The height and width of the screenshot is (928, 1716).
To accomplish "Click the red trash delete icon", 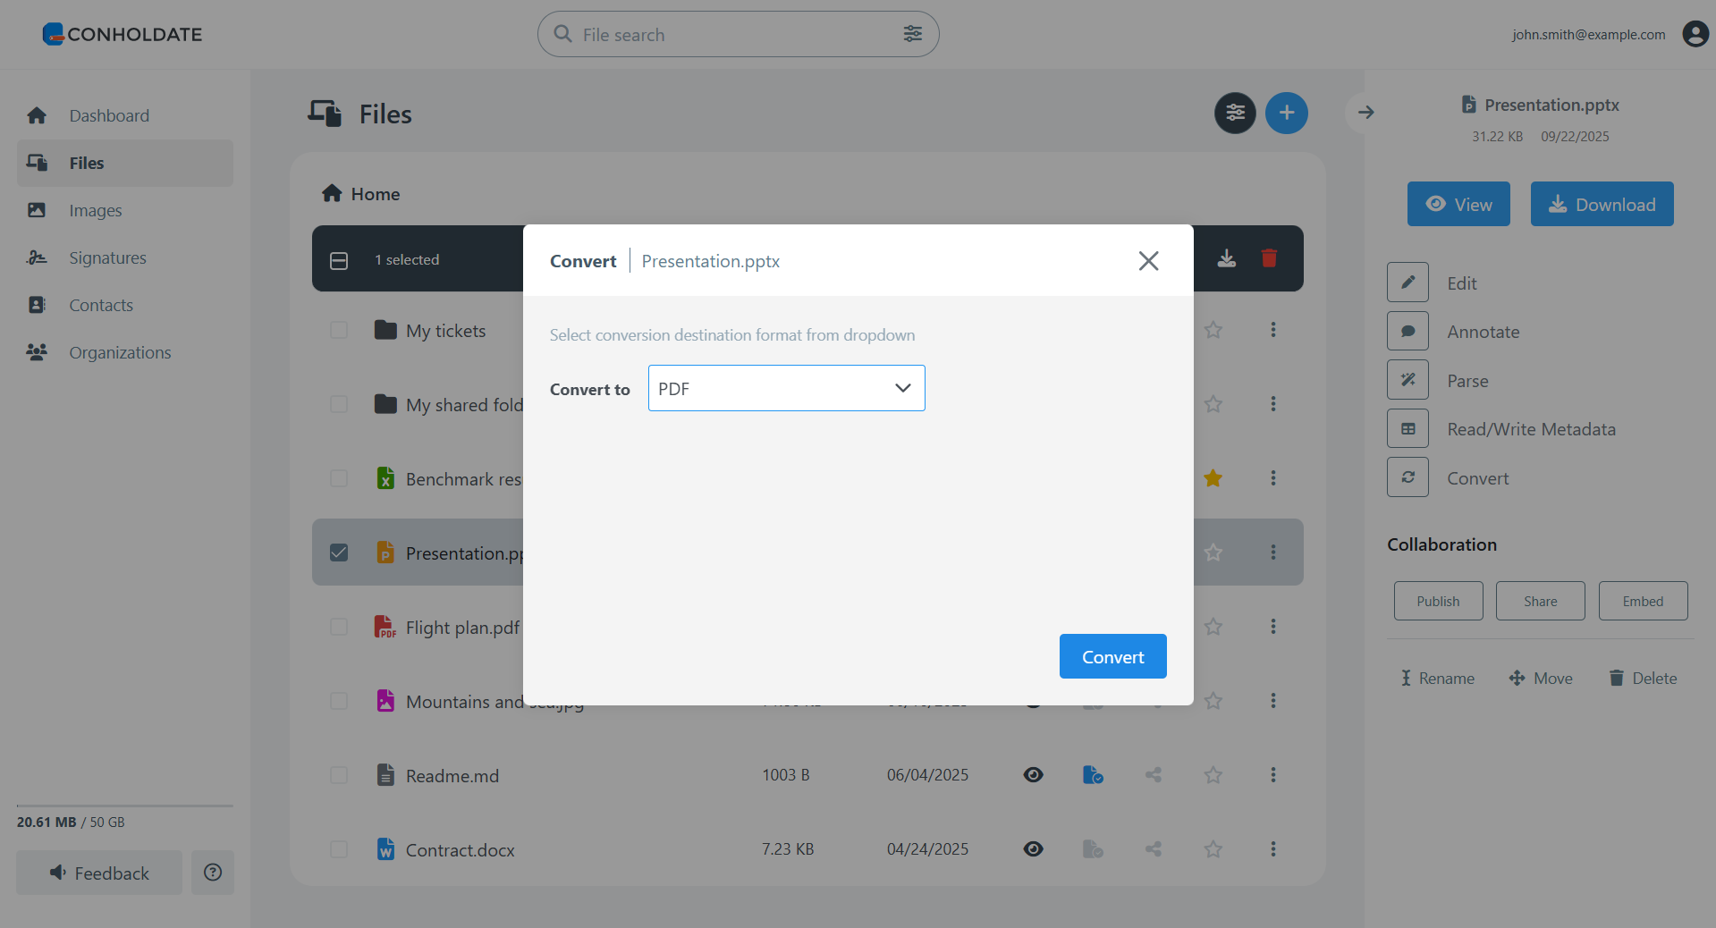I will click(1268, 258).
